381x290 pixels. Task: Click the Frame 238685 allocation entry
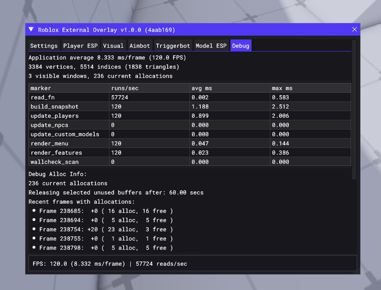tap(102, 211)
